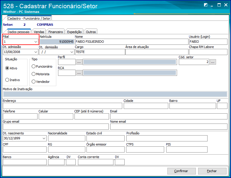231x178 pixels.
Task: Click the UF input field
Action: pos(222,106)
